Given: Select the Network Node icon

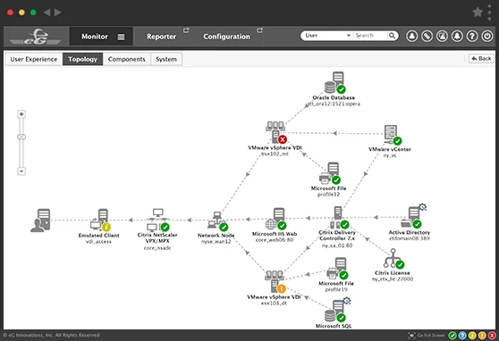Looking at the screenshot, I should click(217, 220).
